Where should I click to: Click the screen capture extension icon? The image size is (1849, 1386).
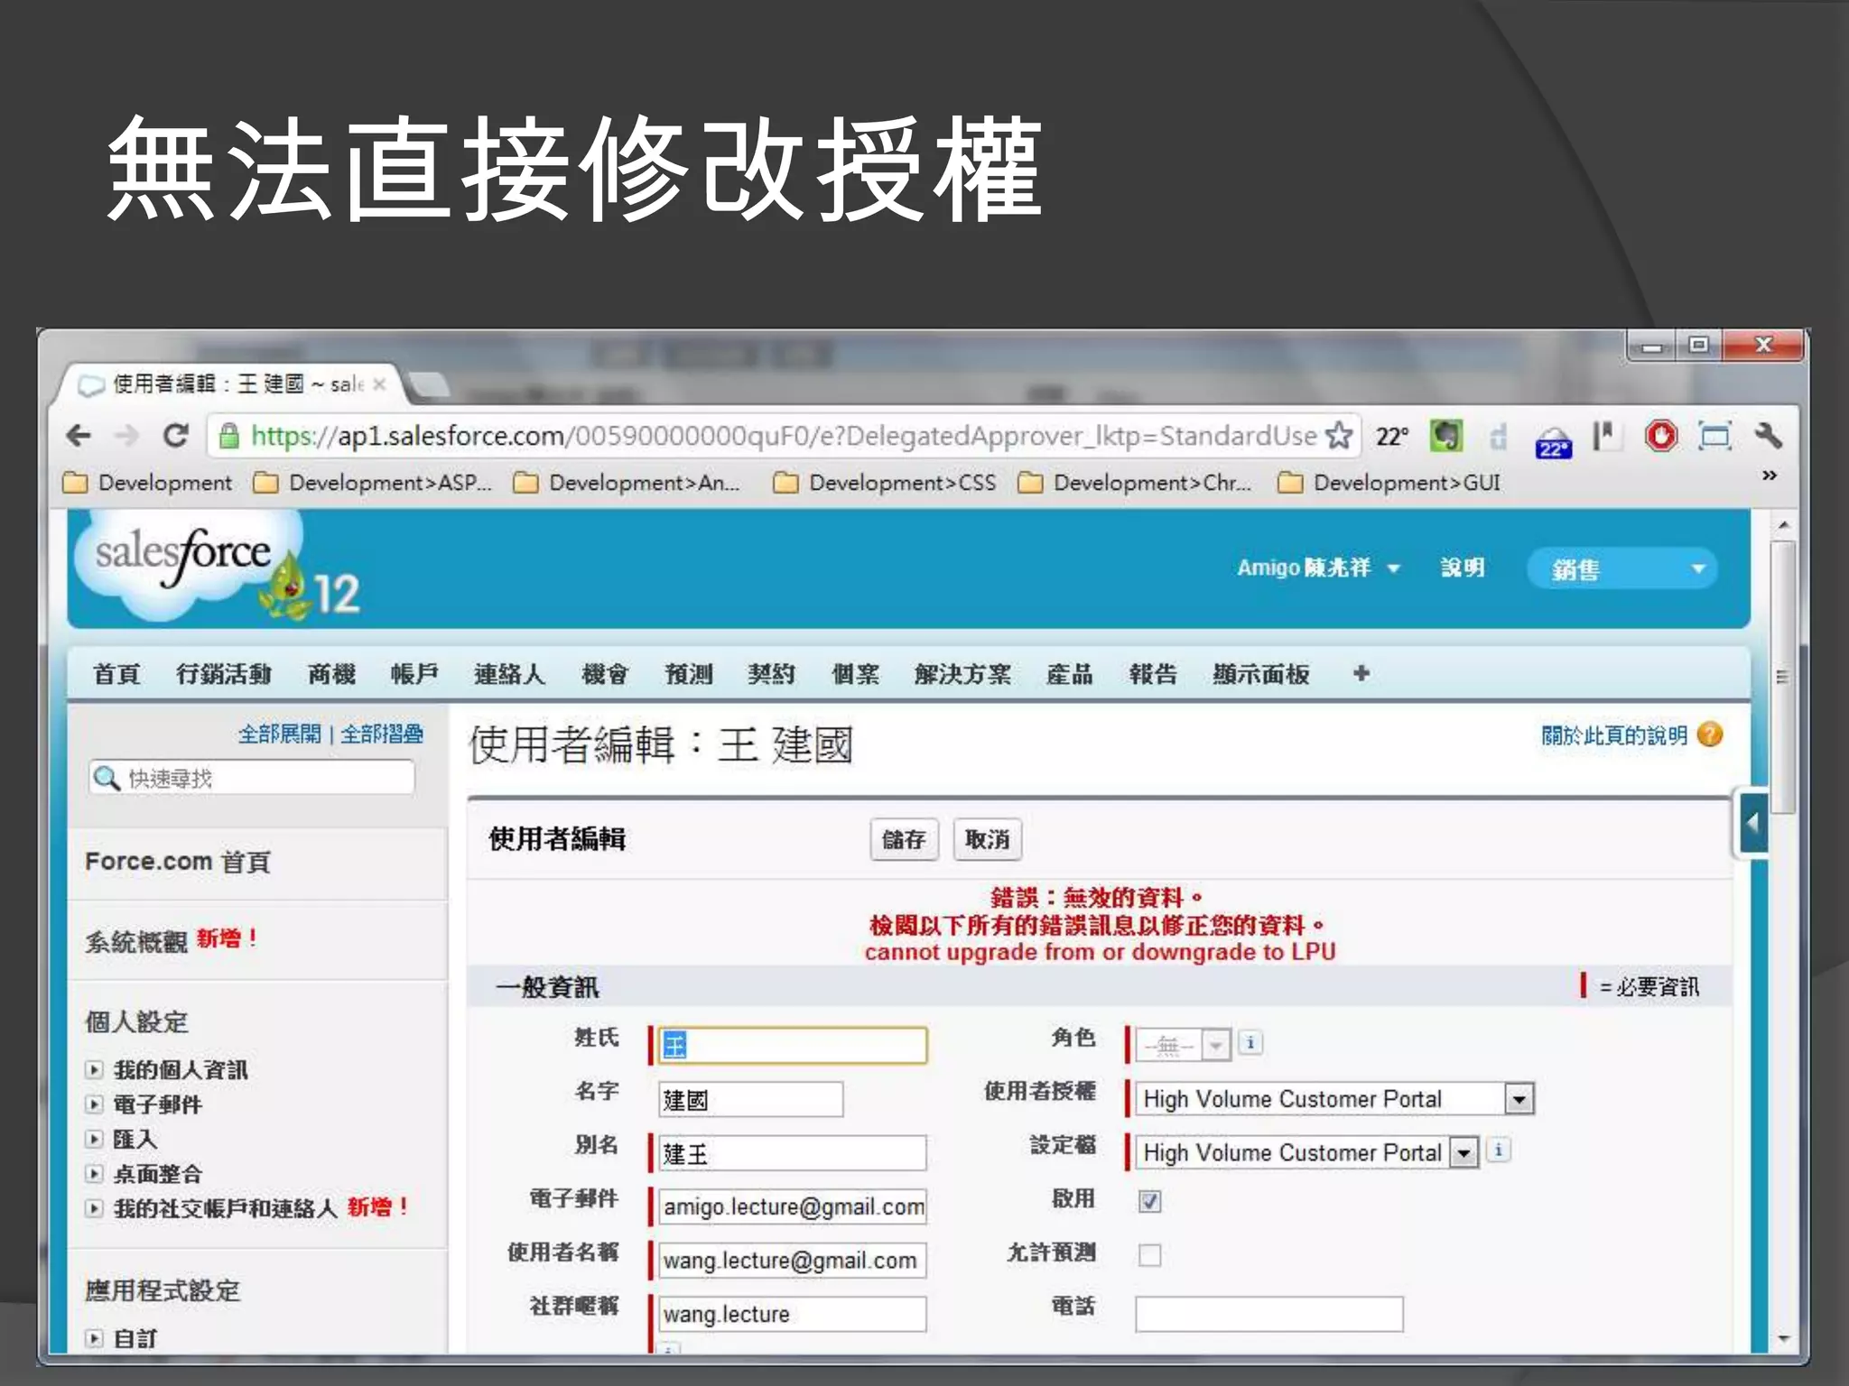1714,437
